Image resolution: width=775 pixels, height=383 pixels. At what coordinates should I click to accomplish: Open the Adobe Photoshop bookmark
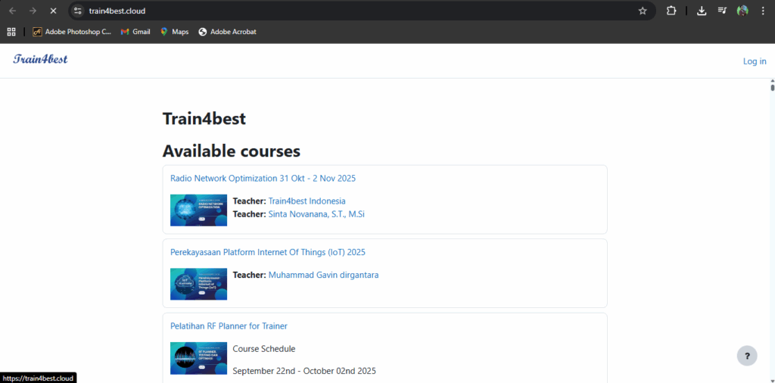[72, 32]
